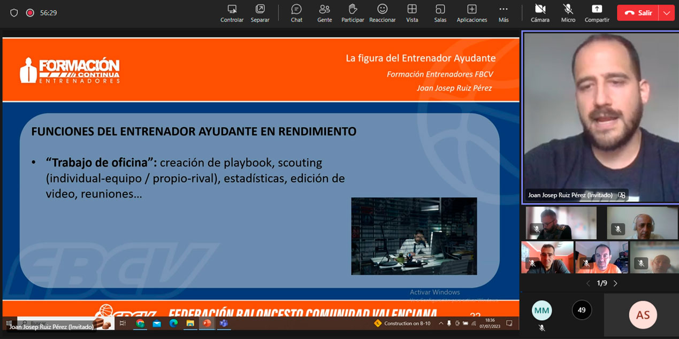Click the bold "Trabajo de oficina" bullet text
This screenshot has width=679, height=339.
click(101, 163)
